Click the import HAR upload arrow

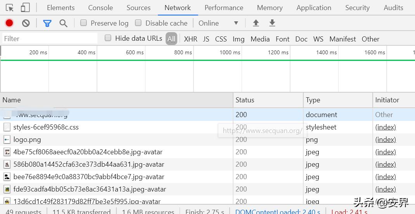click(x=256, y=23)
